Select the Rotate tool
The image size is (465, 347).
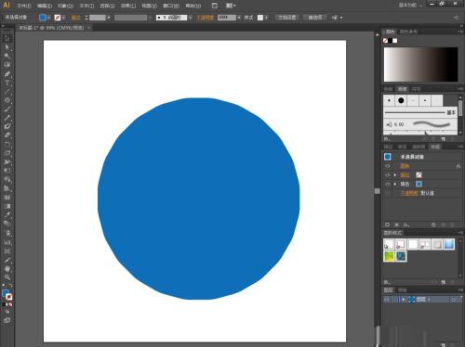(7, 144)
